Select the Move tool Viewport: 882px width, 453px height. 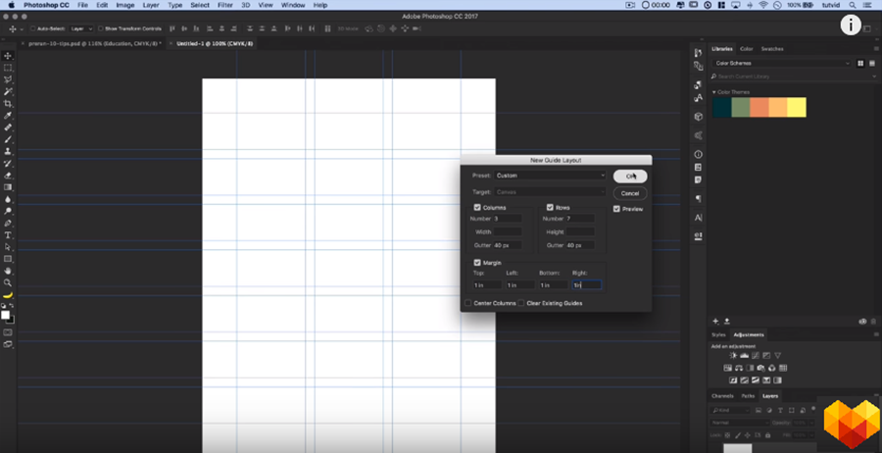click(8, 56)
